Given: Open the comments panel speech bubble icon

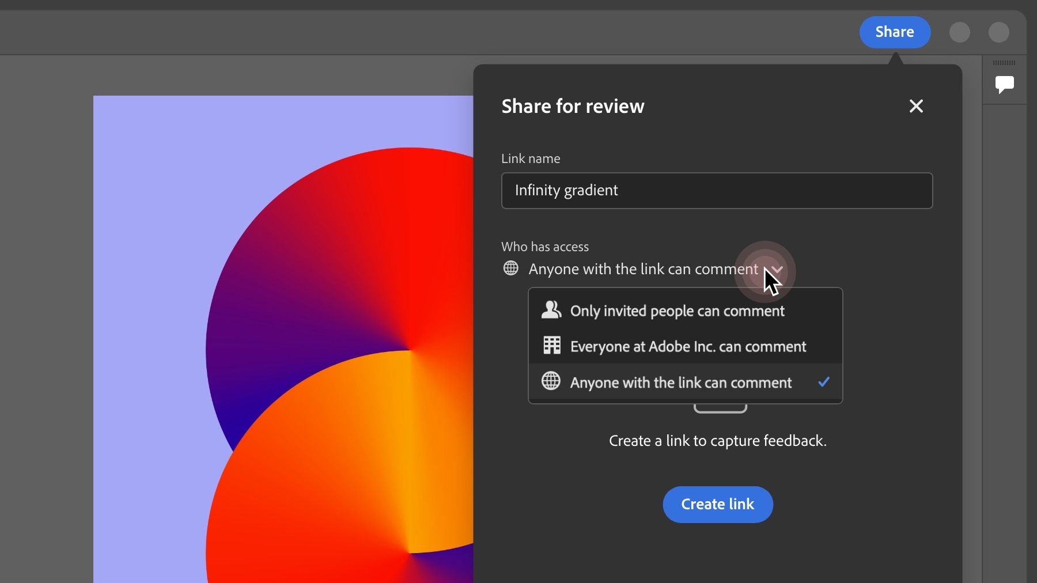Looking at the screenshot, I should [x=1005, y=85].
